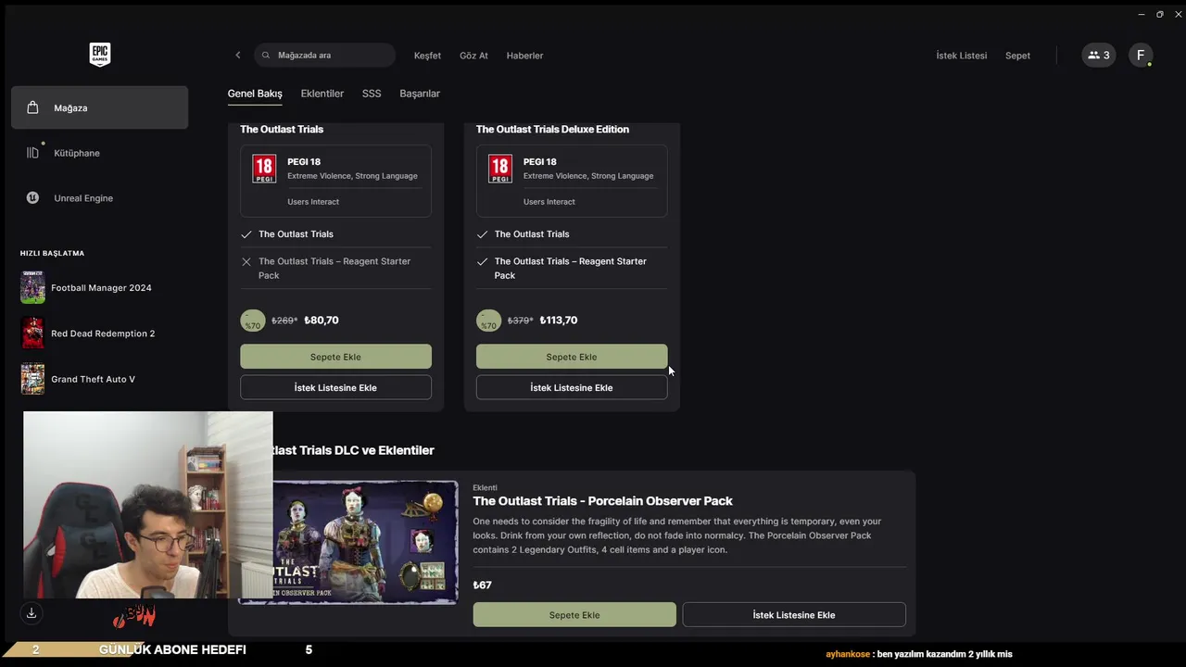Viewport: 1186px width, 667px height.
Task: Click the Football Manager 2024 thumbnail
Action: click(32, 287)
